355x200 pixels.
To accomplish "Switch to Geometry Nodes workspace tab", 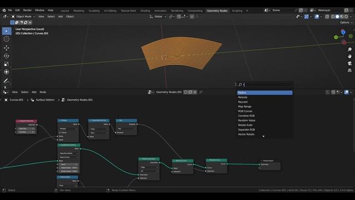I will [217, 11].
